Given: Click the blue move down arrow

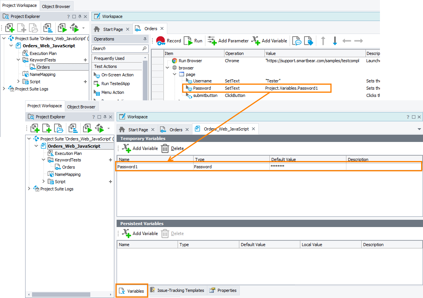Looking at the screenshot, I should click(x=335, y=41).
